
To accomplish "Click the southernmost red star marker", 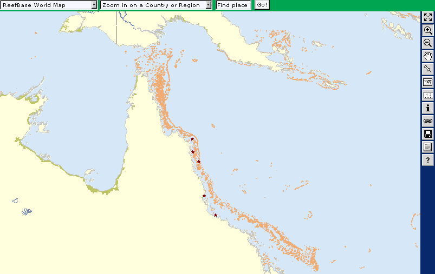I will click(x=216, y=216).
